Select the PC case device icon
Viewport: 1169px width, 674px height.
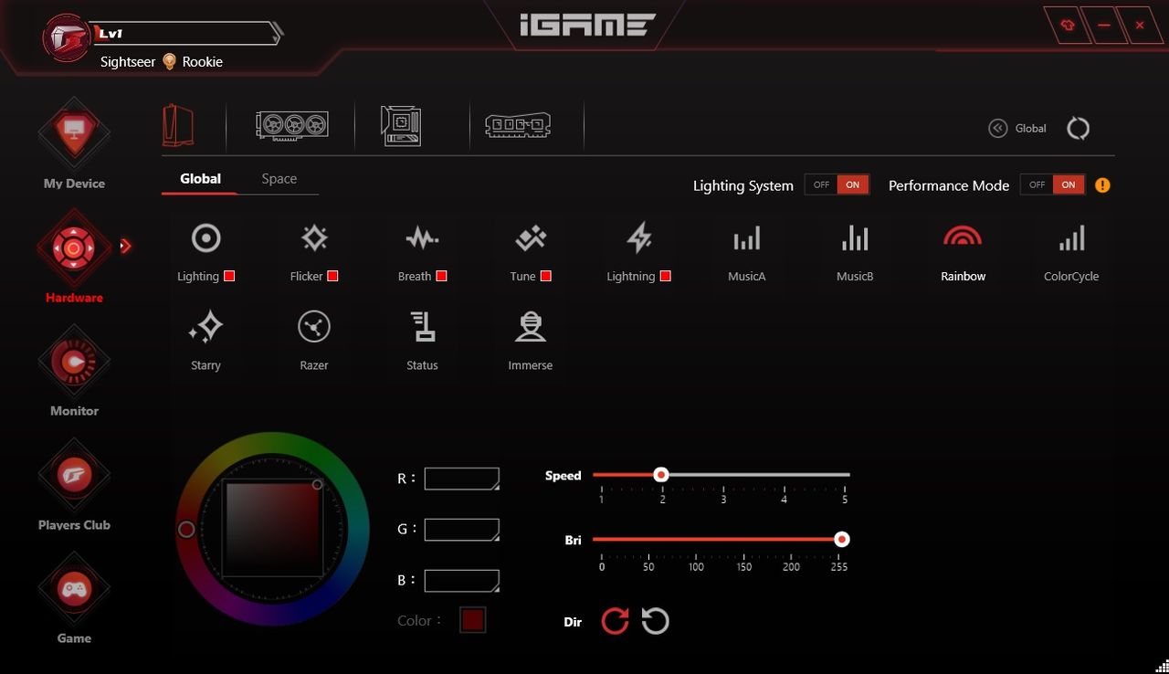click(179, 125)
